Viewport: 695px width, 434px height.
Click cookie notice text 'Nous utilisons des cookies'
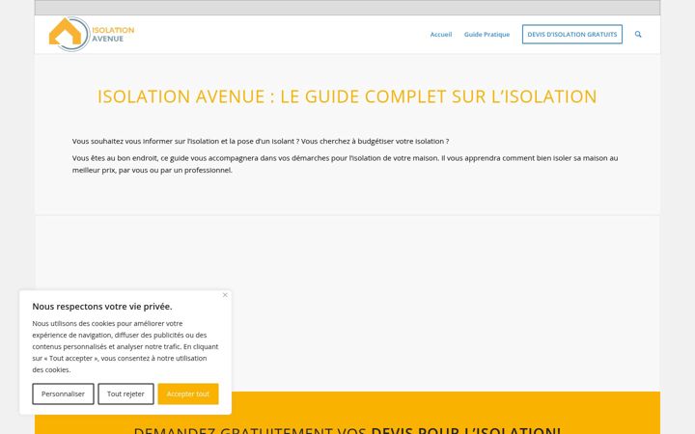pyautogui.click(x=125, y=346)
